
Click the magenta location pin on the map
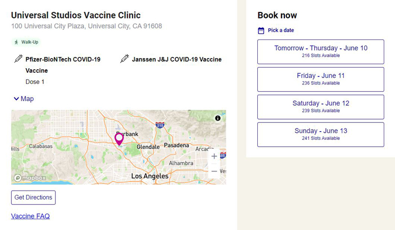pyautogui.click(x=119, y=139)
